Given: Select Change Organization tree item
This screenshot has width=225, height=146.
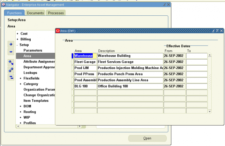Looking at the screenshot, I should 39,95.
